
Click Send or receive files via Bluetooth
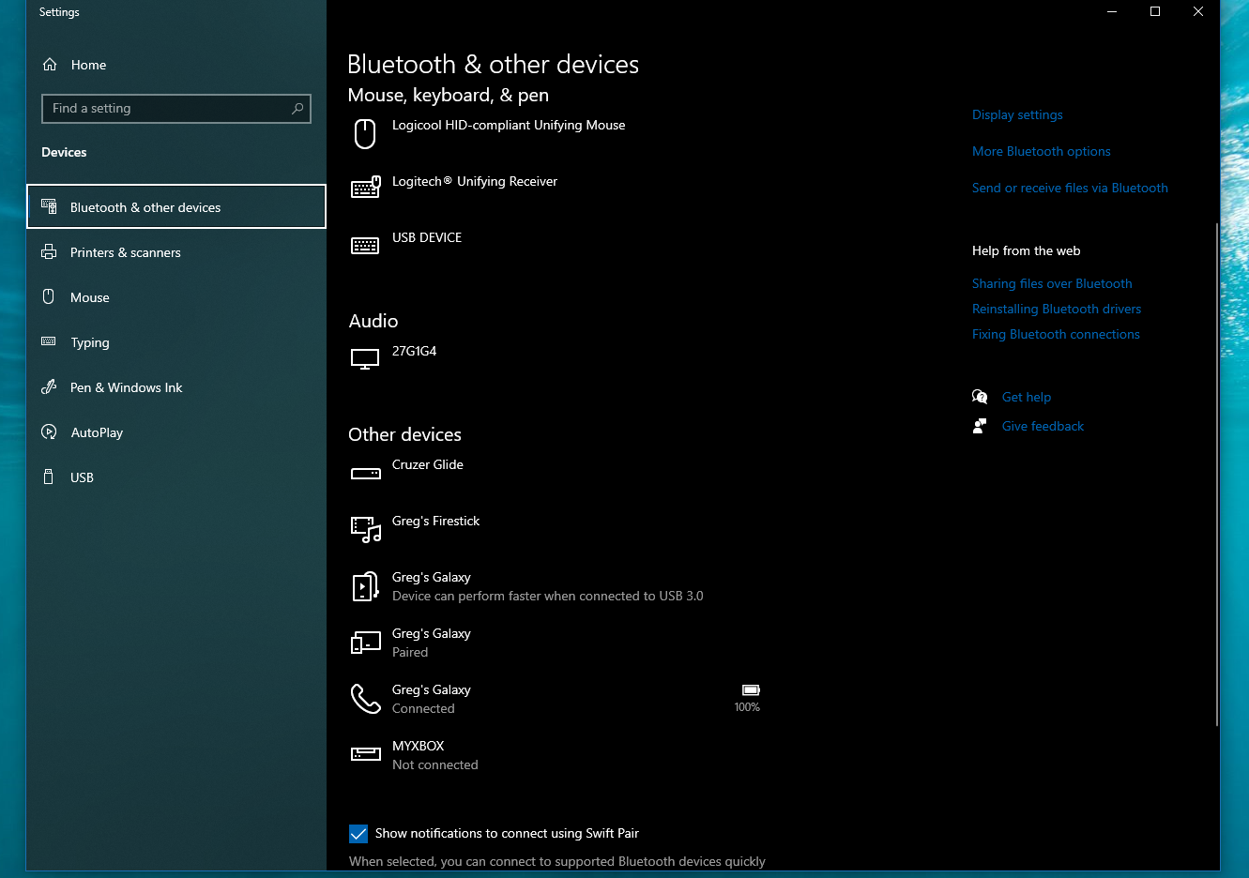pos(1070,188)
